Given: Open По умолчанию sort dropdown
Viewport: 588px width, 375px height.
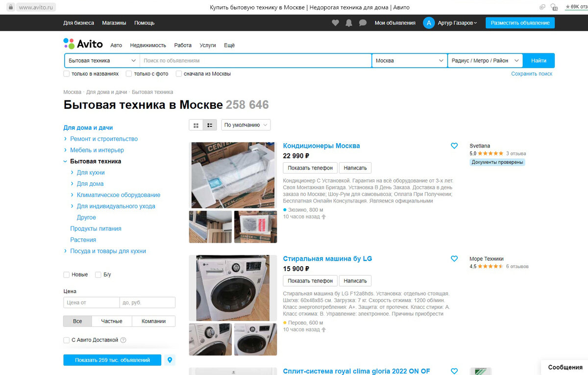Looking at the screenshot, I should click(246, 125).
